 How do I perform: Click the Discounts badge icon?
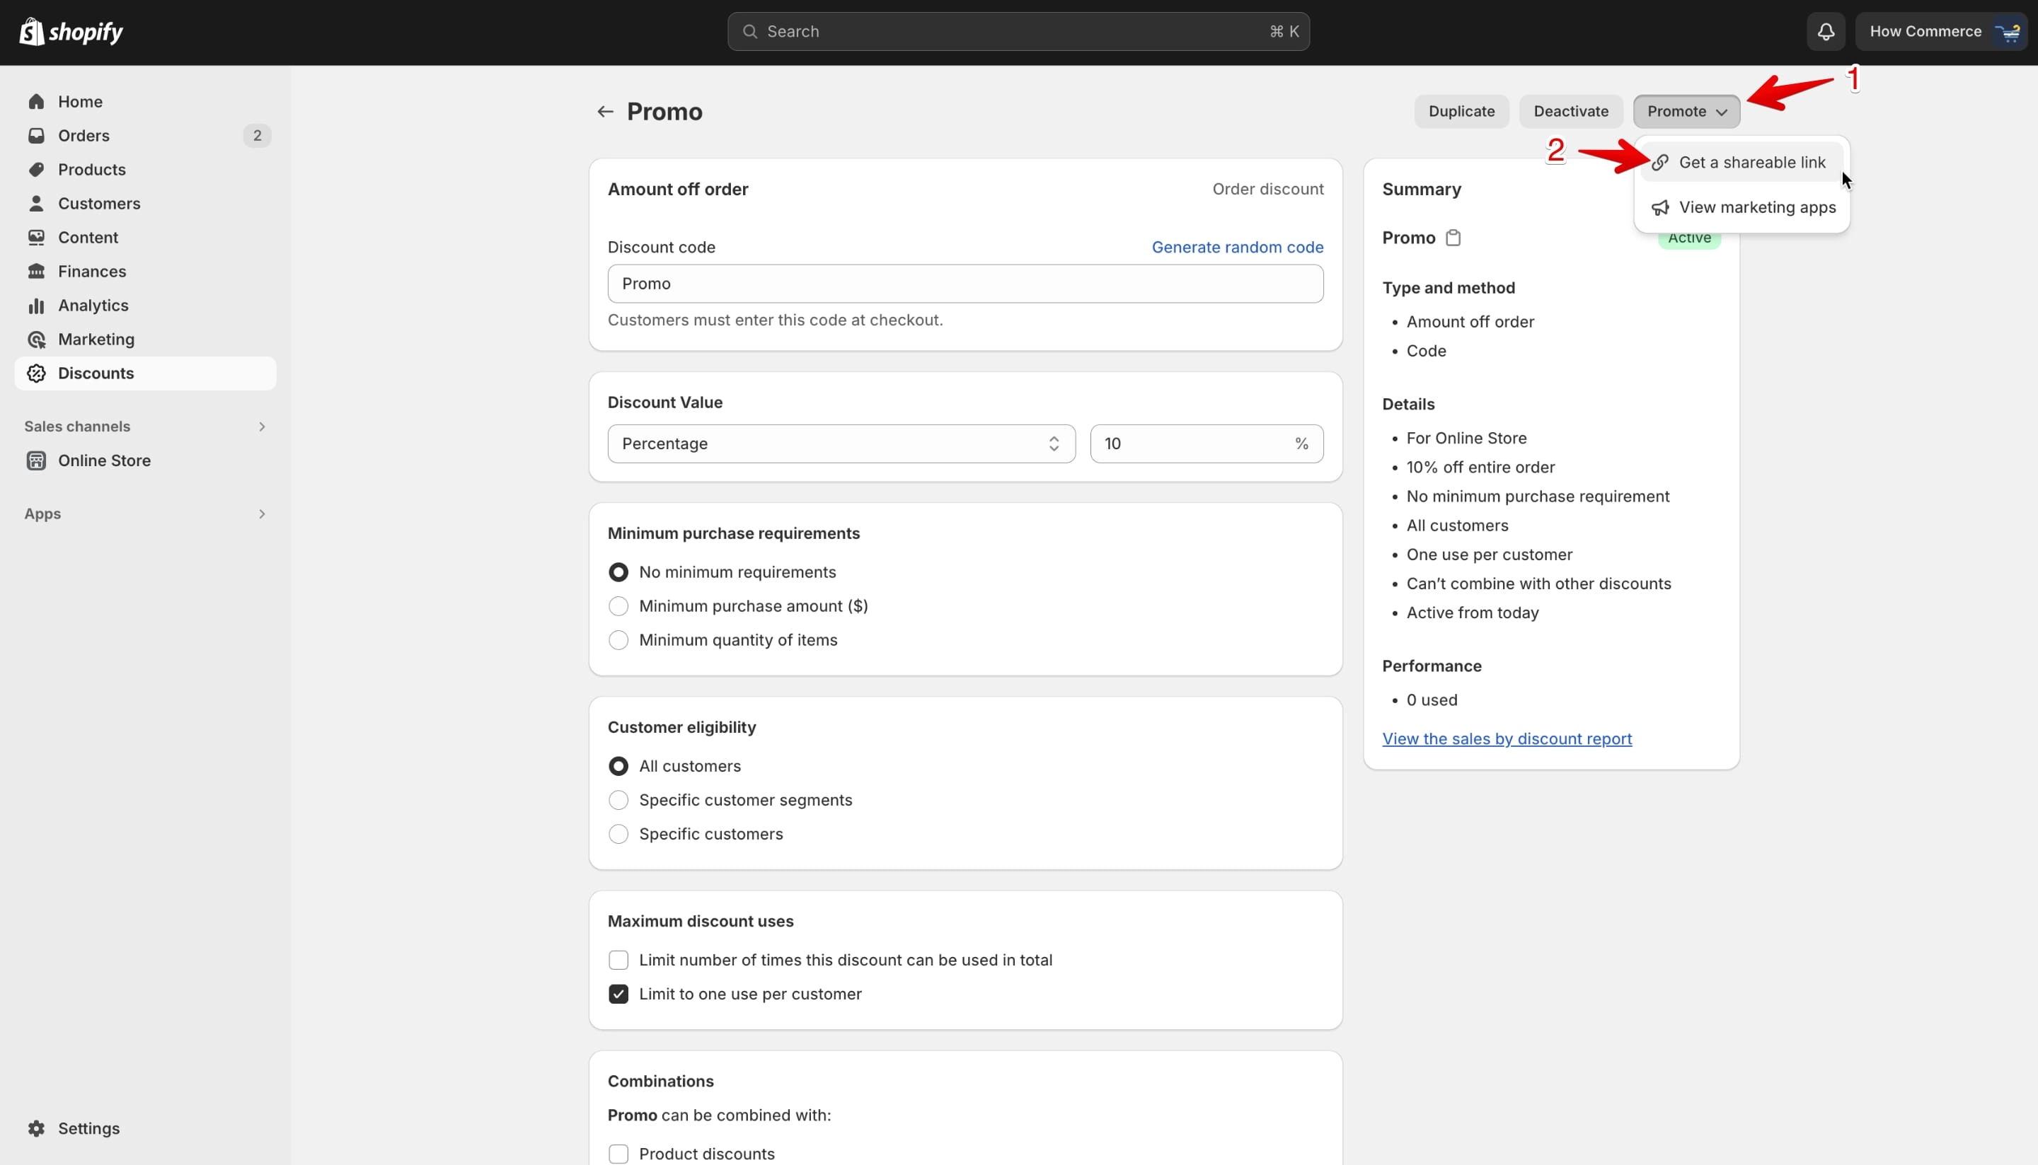point(36,373)
